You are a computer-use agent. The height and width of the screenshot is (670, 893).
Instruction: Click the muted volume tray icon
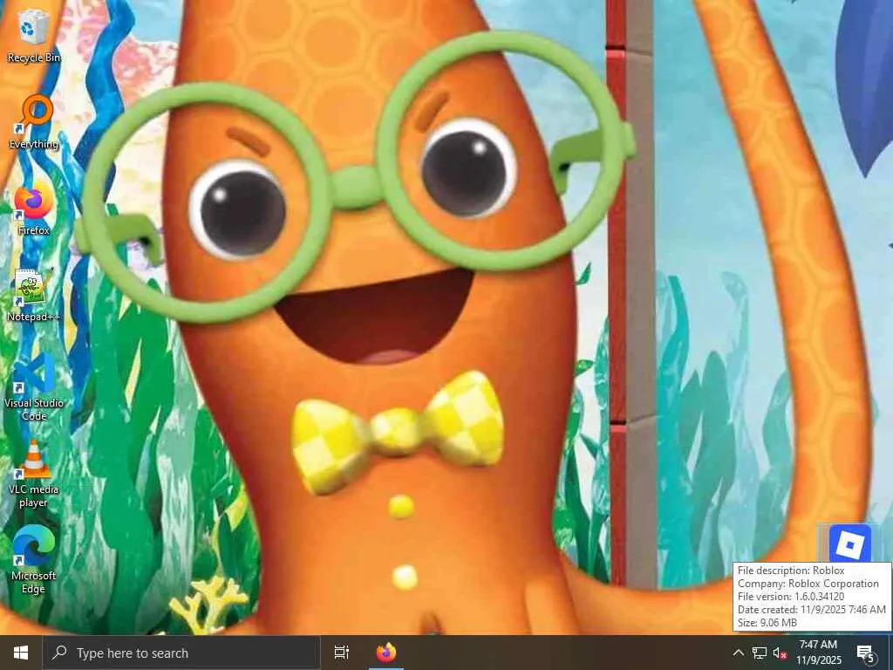click(779, 653)
